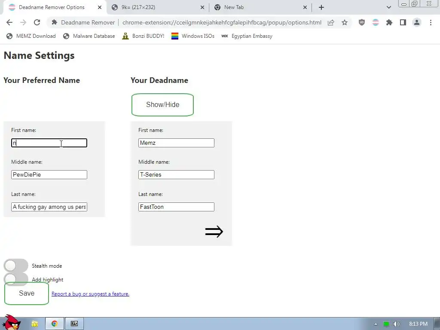
Task: Show hidden system tray icons
Action: point(376,324)
